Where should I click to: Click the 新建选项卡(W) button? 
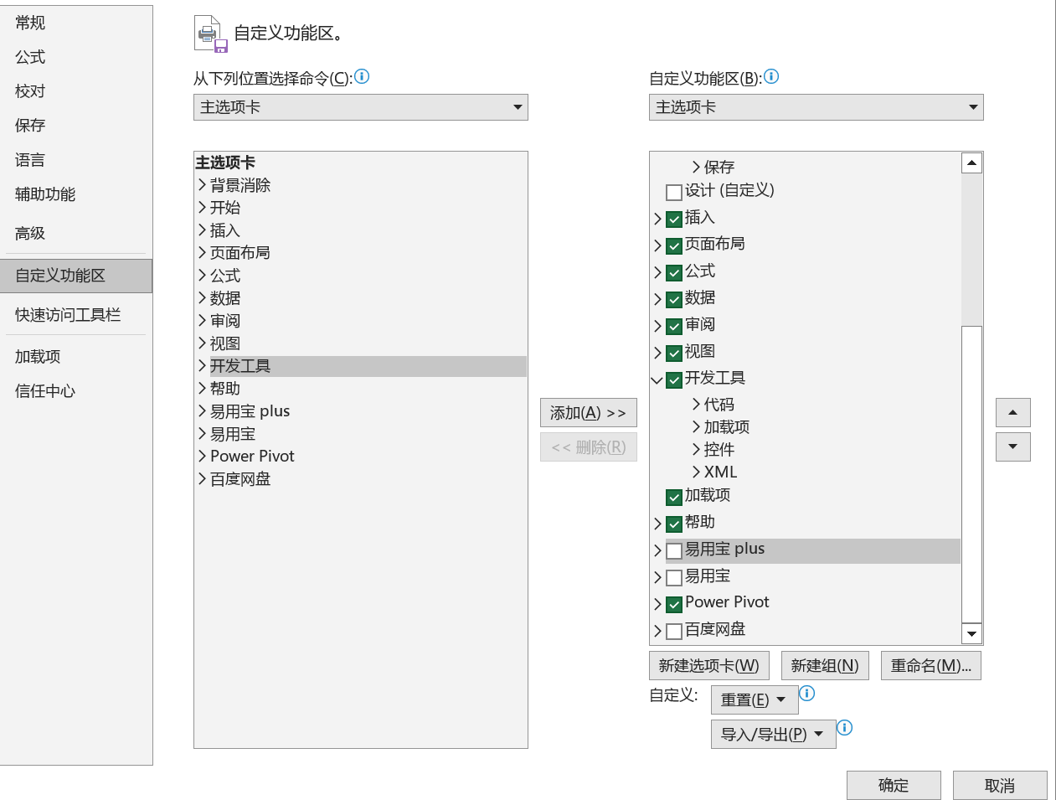710,665
